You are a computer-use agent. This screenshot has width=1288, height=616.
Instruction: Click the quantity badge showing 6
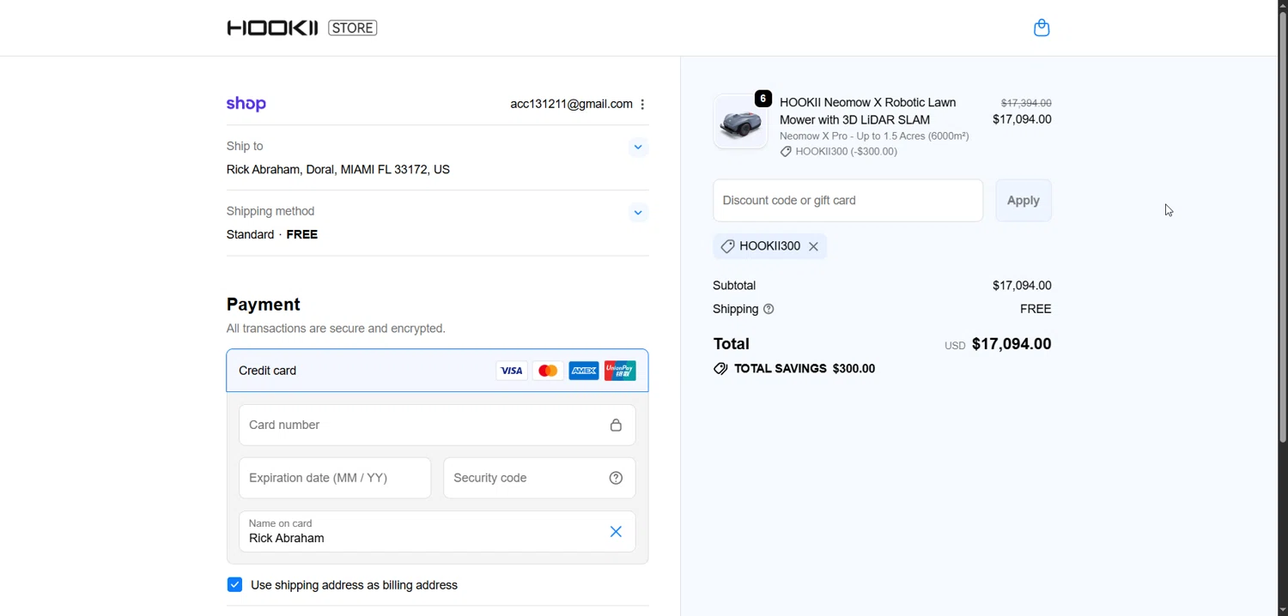pyautogui.click(x=763, y=99)
